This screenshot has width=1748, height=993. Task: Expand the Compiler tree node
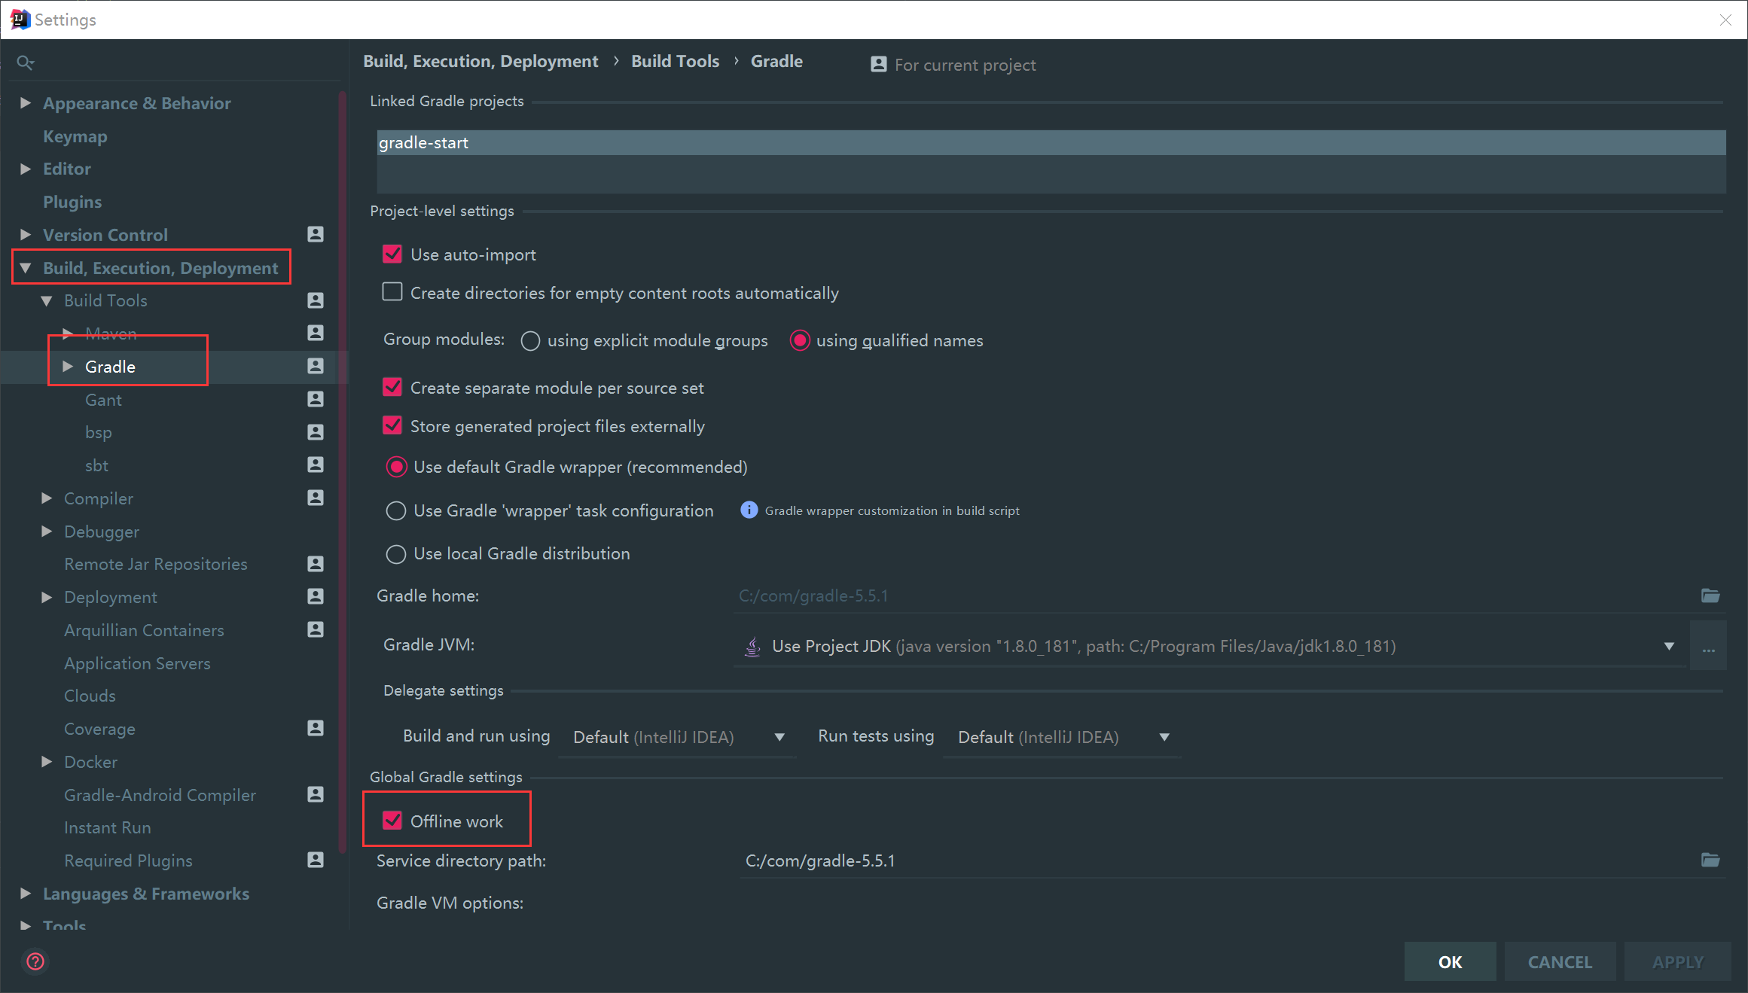(x=47, y=498)
